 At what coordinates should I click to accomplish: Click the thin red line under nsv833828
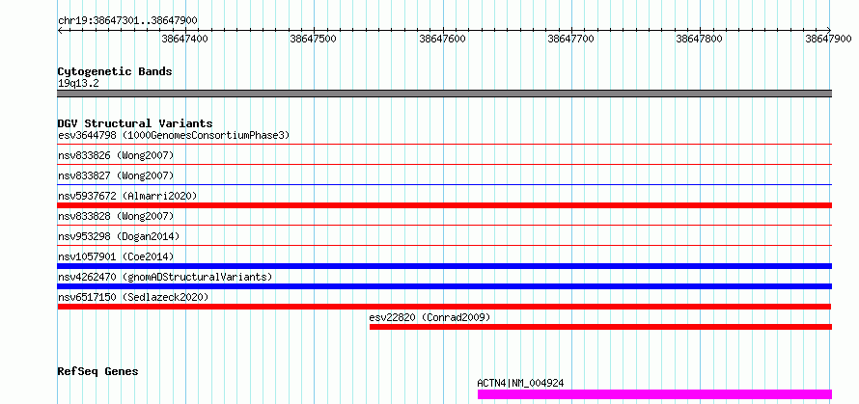(x=444, y=225)
